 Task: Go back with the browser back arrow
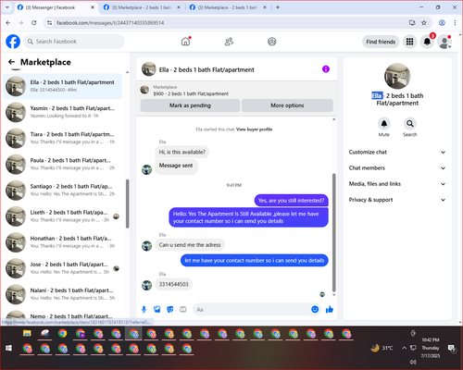(x=8, y=22)
